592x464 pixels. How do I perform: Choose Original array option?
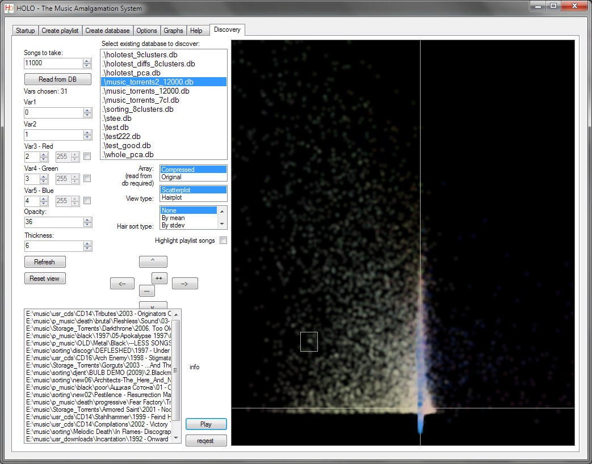pos(194,177)
